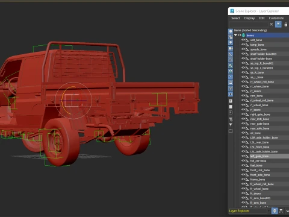Click the highlighted filter button next to the search field
The width and height of the screenshot is (289, 217).
(x=278, y=24)
